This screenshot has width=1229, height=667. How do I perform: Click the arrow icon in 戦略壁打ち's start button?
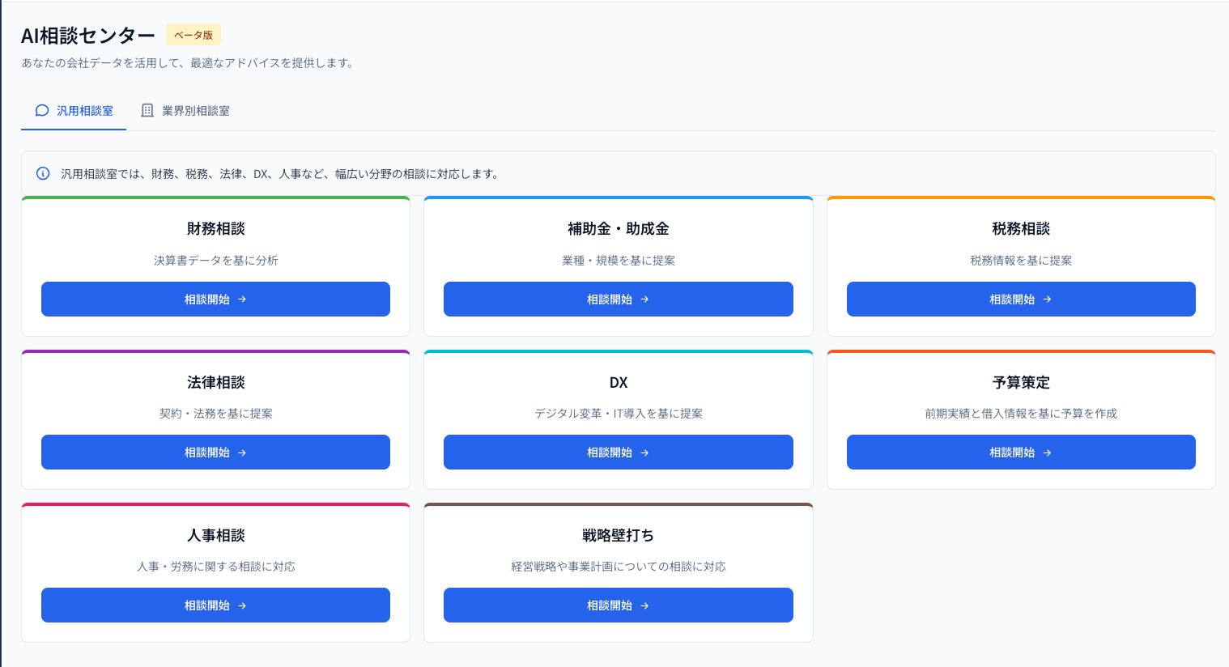645,605
